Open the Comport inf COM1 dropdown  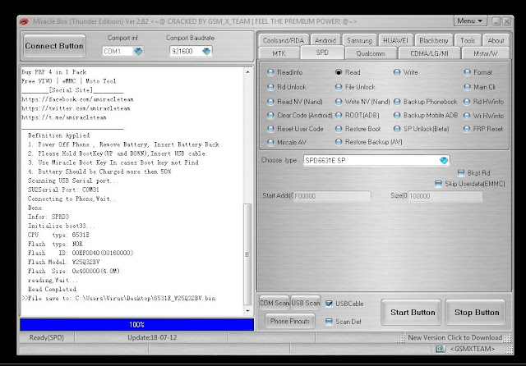click(138, 51)
